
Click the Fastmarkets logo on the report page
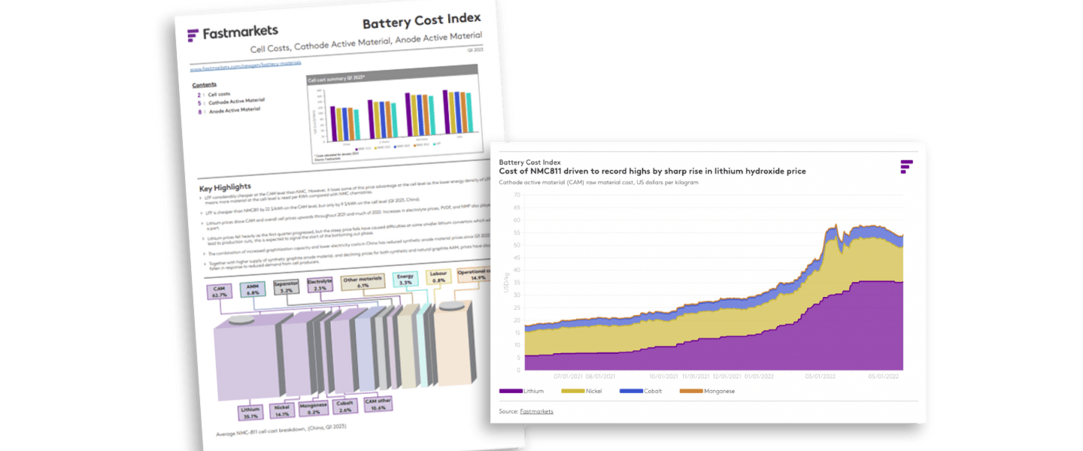(232, 33)
